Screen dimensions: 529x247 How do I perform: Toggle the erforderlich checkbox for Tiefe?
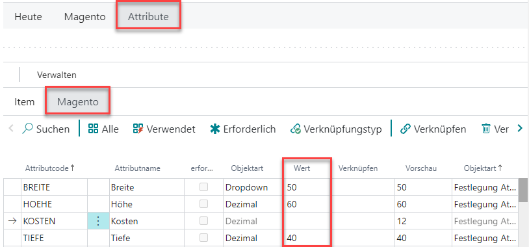(203, 237)
